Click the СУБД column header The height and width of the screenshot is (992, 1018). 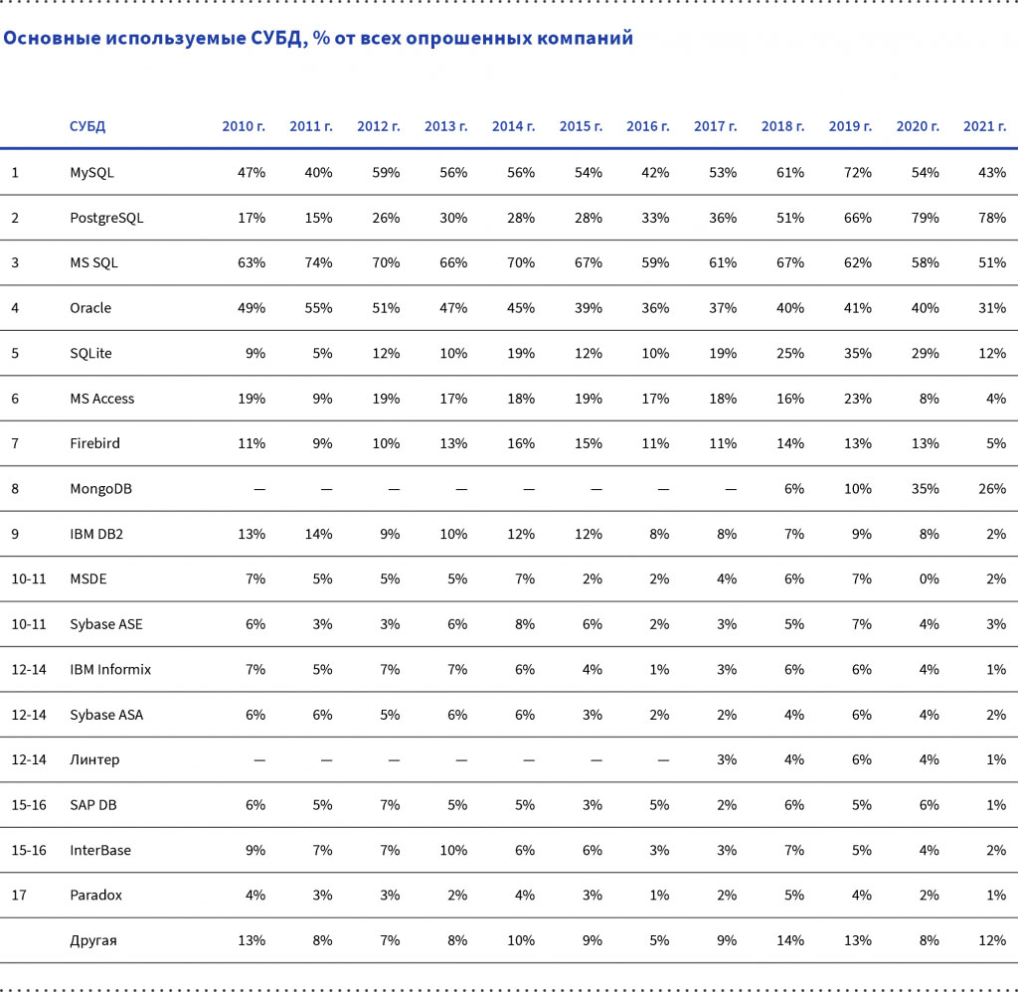pos(87,126)
